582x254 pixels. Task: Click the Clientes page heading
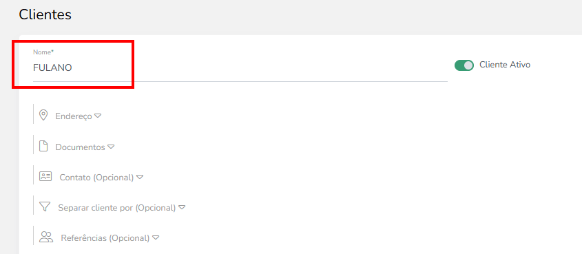(45, 15)
